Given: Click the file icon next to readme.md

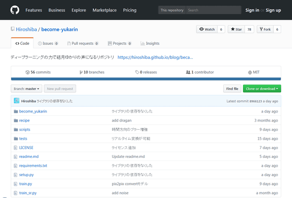Looking at the screenshot, I should [16, 157].
